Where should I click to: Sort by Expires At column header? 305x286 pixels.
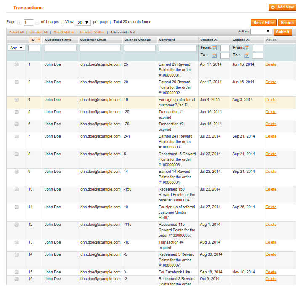(x=241, y=40)
